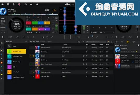Open the yellow folder icon in sidebar
The width and height of the screenshot is (140, 95).
coord(2,74)
